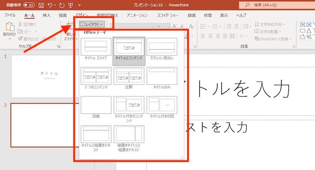The image size is (315, 170).
Task: Choose タイトル スライド layout
Action: (x=96, y=49)
